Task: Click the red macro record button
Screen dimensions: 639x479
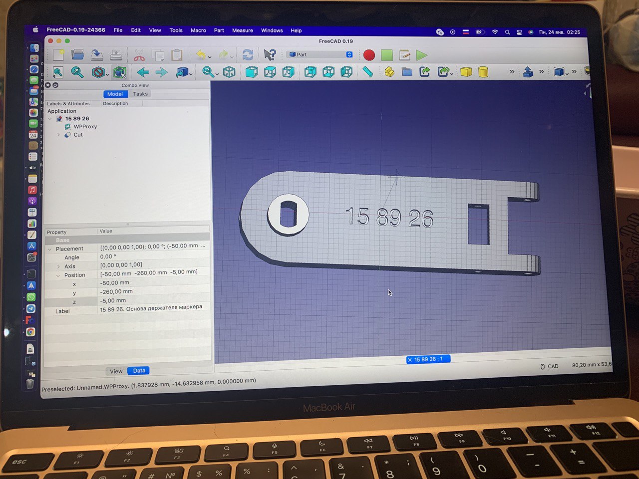Action: tap(369, 55)
